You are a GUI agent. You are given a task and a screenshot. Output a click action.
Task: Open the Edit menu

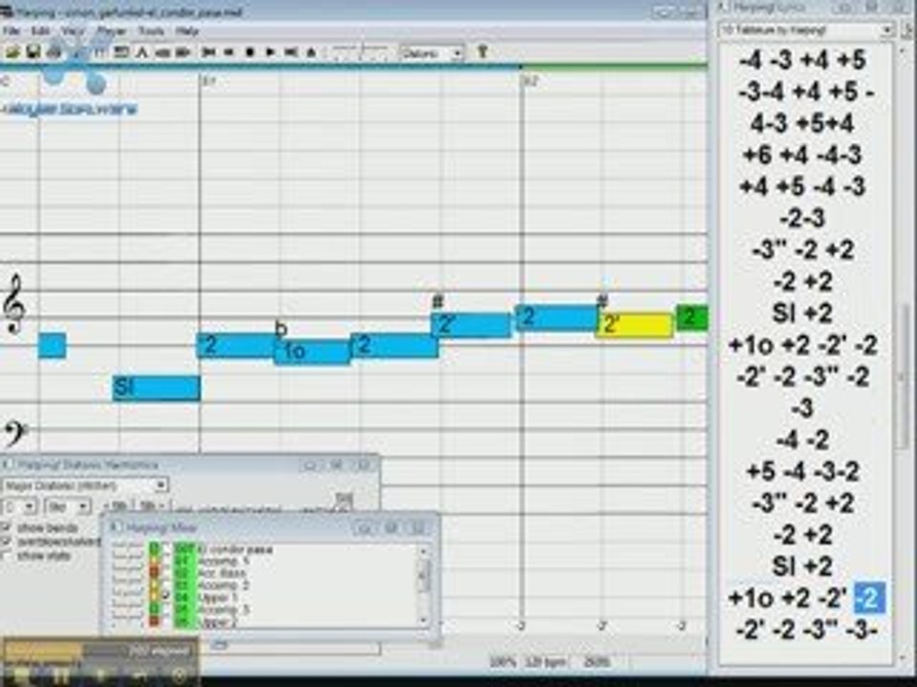(x=40, y=31)
